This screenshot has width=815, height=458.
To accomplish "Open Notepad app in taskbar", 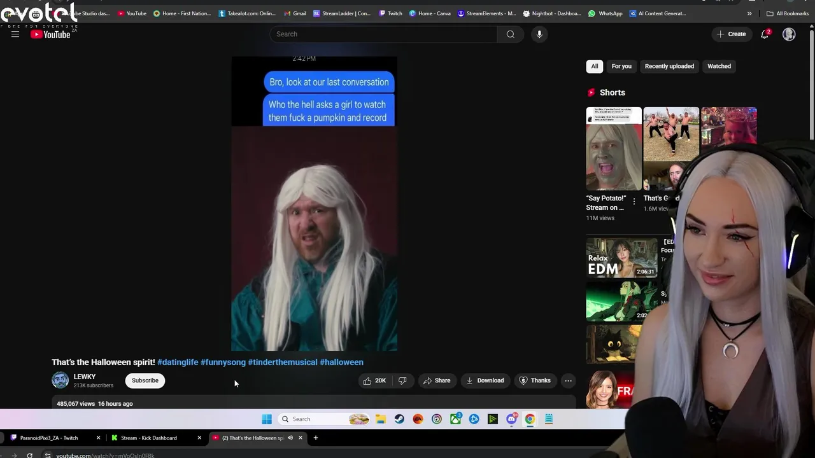I will (x=549, y=419).
